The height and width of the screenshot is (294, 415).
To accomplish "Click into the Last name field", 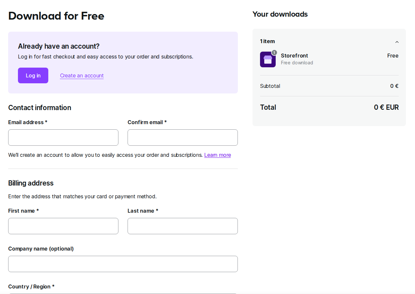I will [183, 226].
